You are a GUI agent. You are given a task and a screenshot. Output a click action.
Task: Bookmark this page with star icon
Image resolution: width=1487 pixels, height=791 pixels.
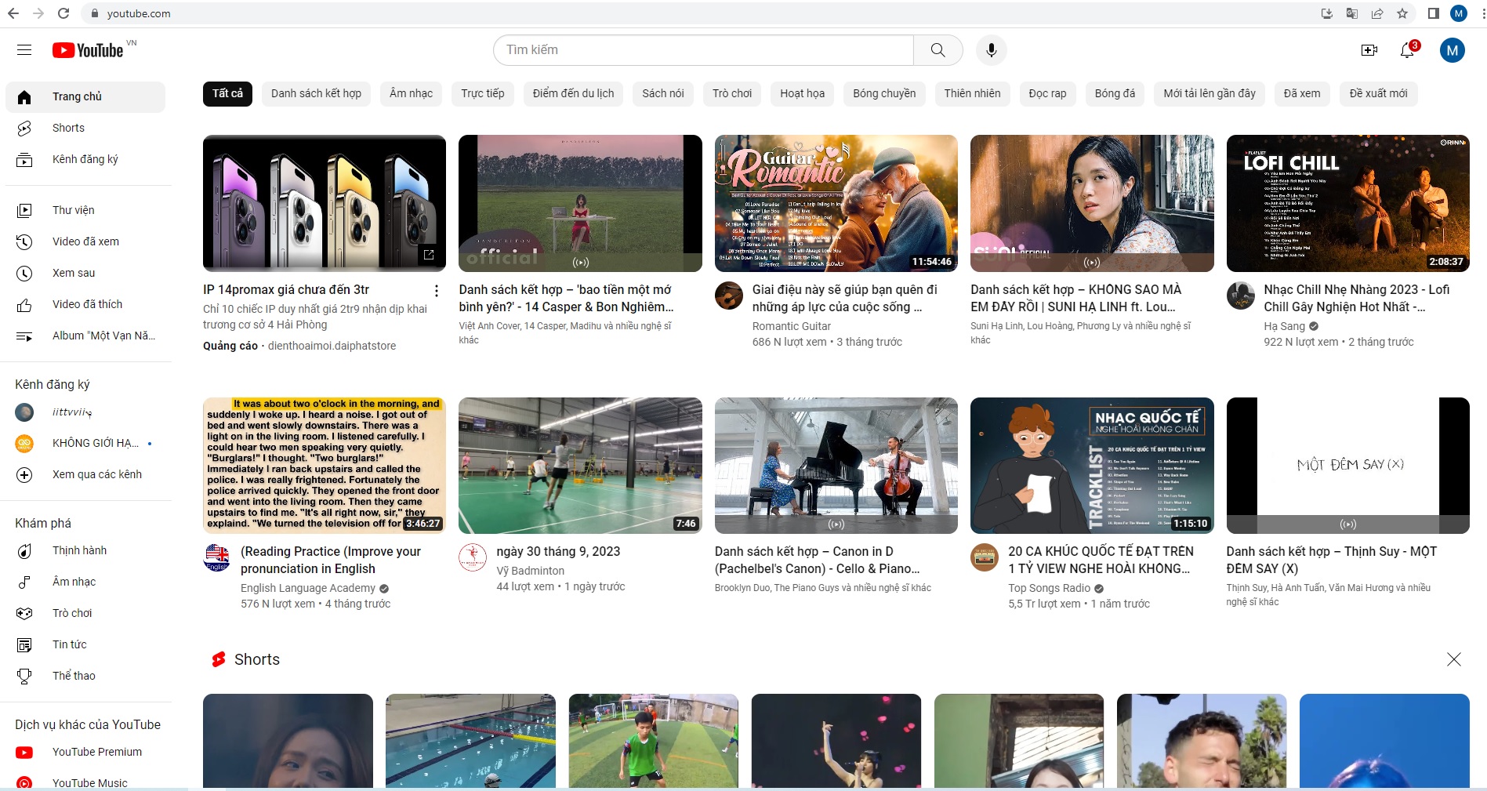point(1402,13)
